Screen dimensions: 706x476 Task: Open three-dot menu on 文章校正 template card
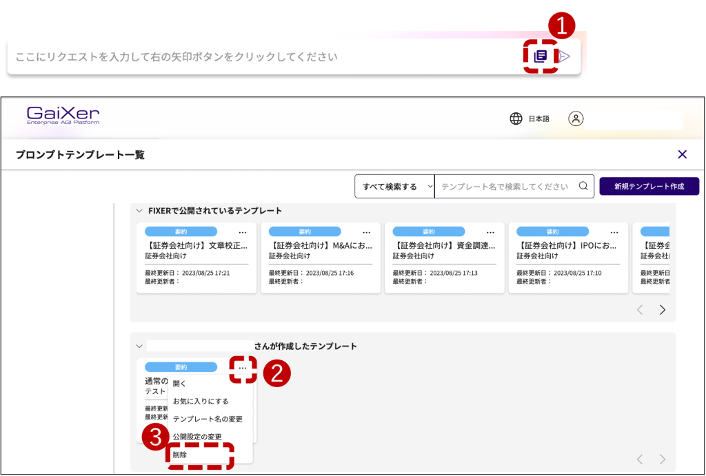pos(243,232)
